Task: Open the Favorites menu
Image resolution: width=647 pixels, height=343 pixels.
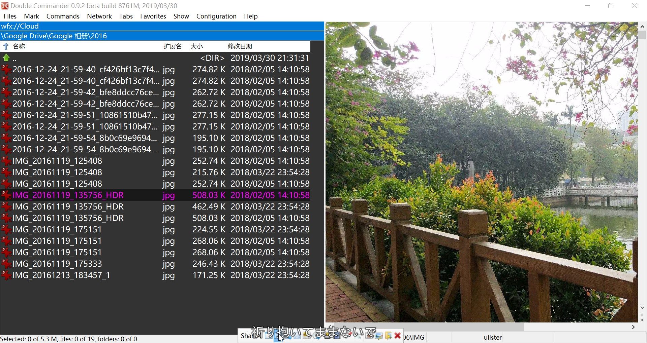Action: pos(153,16)
